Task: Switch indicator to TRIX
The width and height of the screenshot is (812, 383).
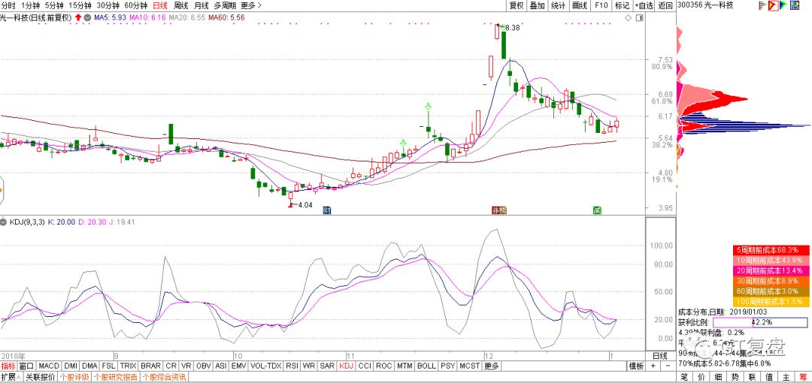Action: (x=128, y=366)
